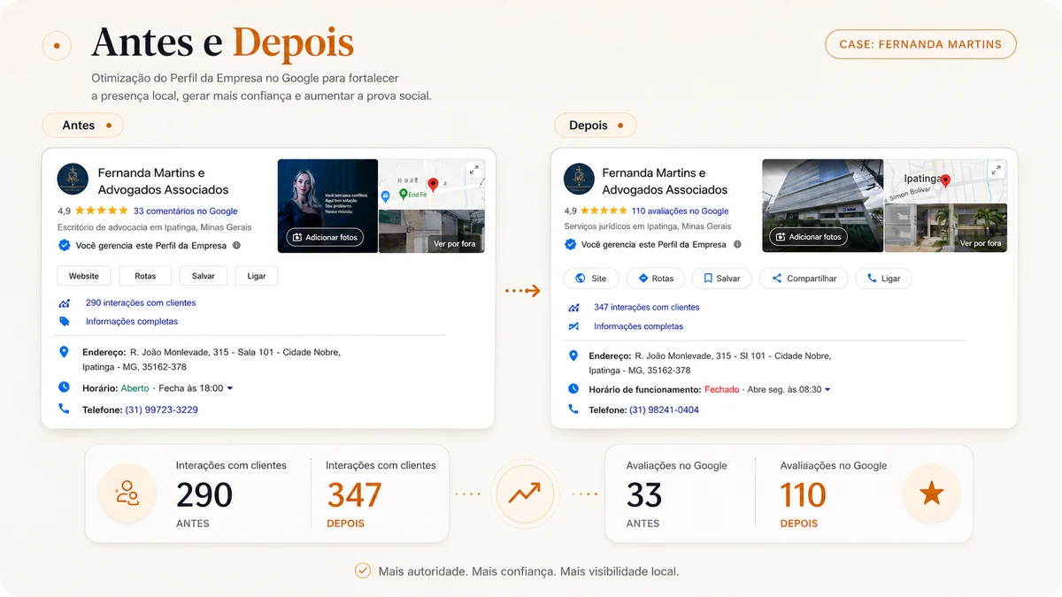Click the chart icon beside 347 interações

[x=574, y=308]
